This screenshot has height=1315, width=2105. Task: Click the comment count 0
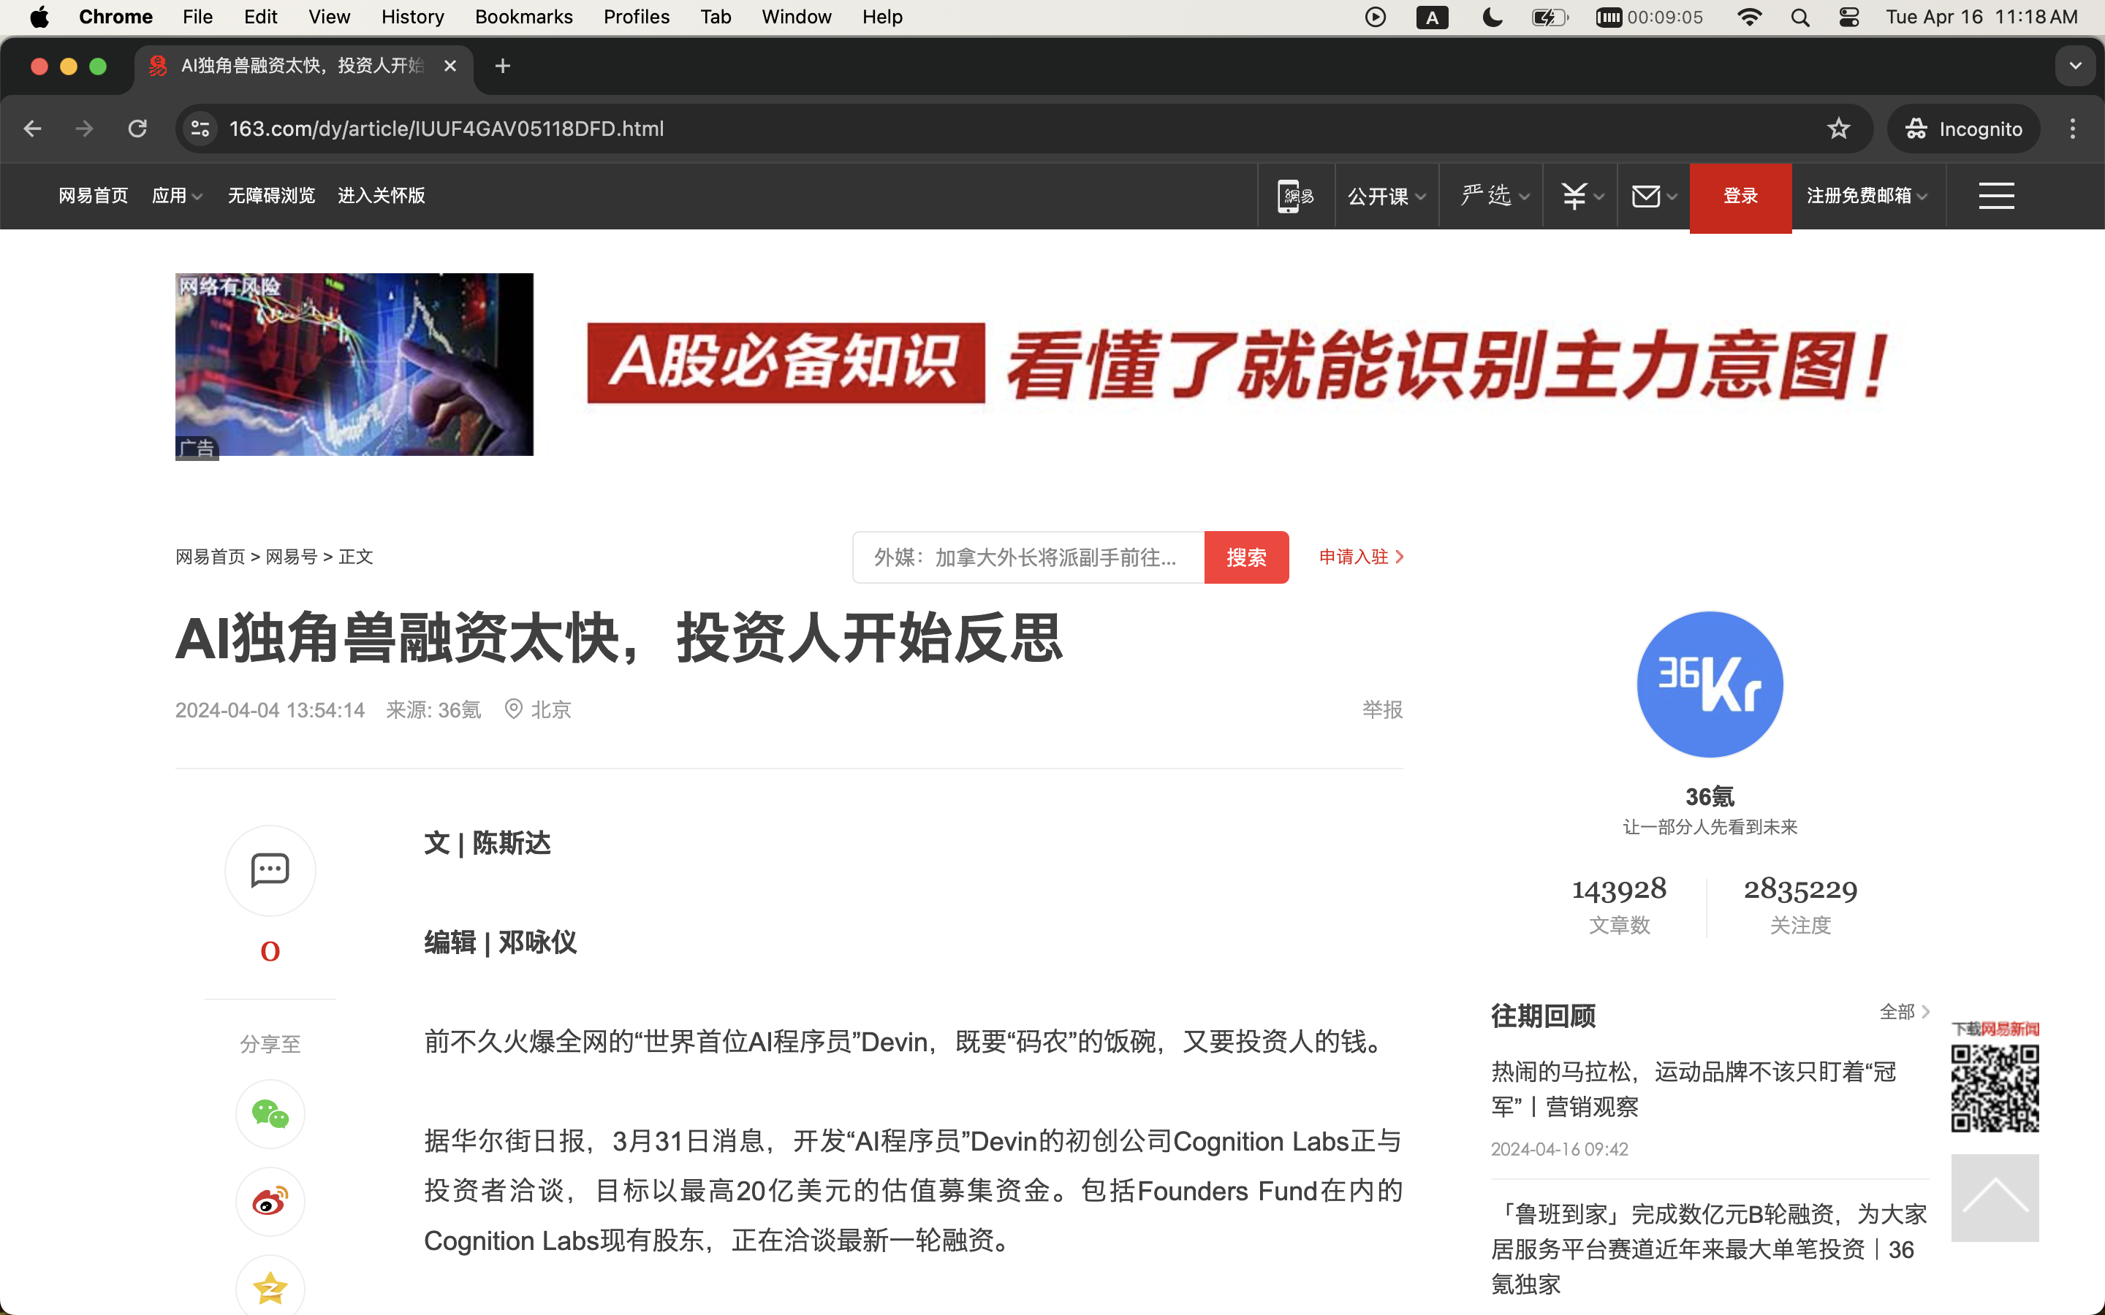pyautogui.click(x=270, y=951)
